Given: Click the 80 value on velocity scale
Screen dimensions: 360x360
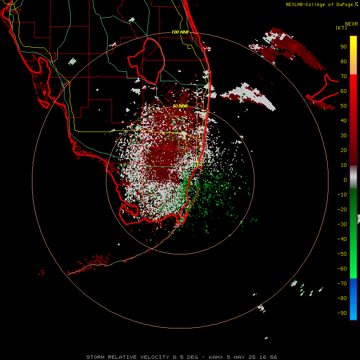Looking at the screenshot, I should (344, 62).
